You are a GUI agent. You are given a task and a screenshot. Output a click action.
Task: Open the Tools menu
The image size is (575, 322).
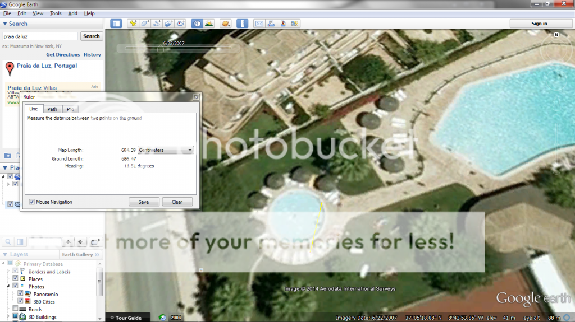click(x=56, y=13)
